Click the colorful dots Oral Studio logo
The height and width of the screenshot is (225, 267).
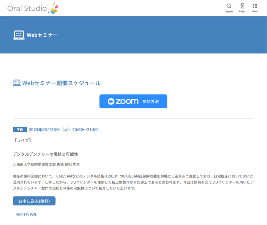click(54, 8)
